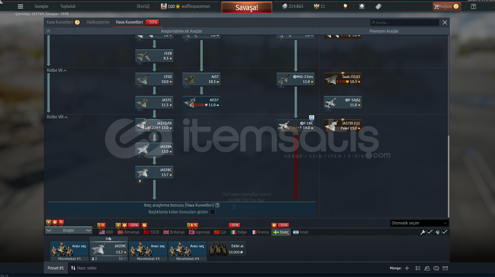Select the AJ37 aircraft tile
495x277 pixels.
201,79
